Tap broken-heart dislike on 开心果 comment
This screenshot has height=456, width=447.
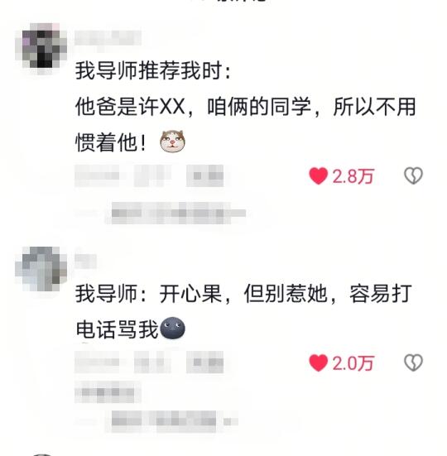pos(413,362)
